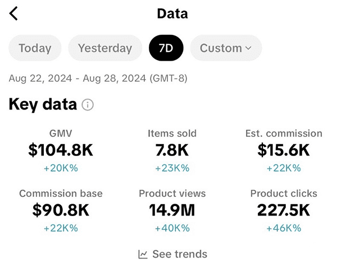Tap the Items sold 7.8K metric
This screenshot has width=337, height=266.
coord(172,150)
